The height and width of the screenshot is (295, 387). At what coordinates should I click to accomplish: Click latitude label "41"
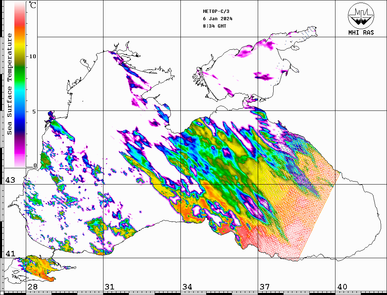(10, 254)
